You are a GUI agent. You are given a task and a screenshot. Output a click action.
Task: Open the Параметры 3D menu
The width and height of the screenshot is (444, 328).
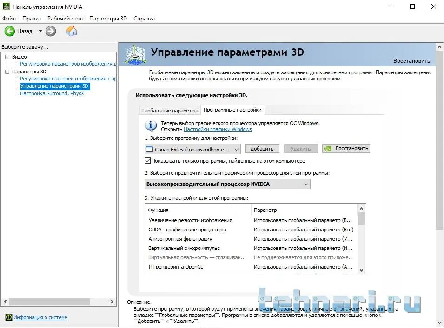point(108,19)
